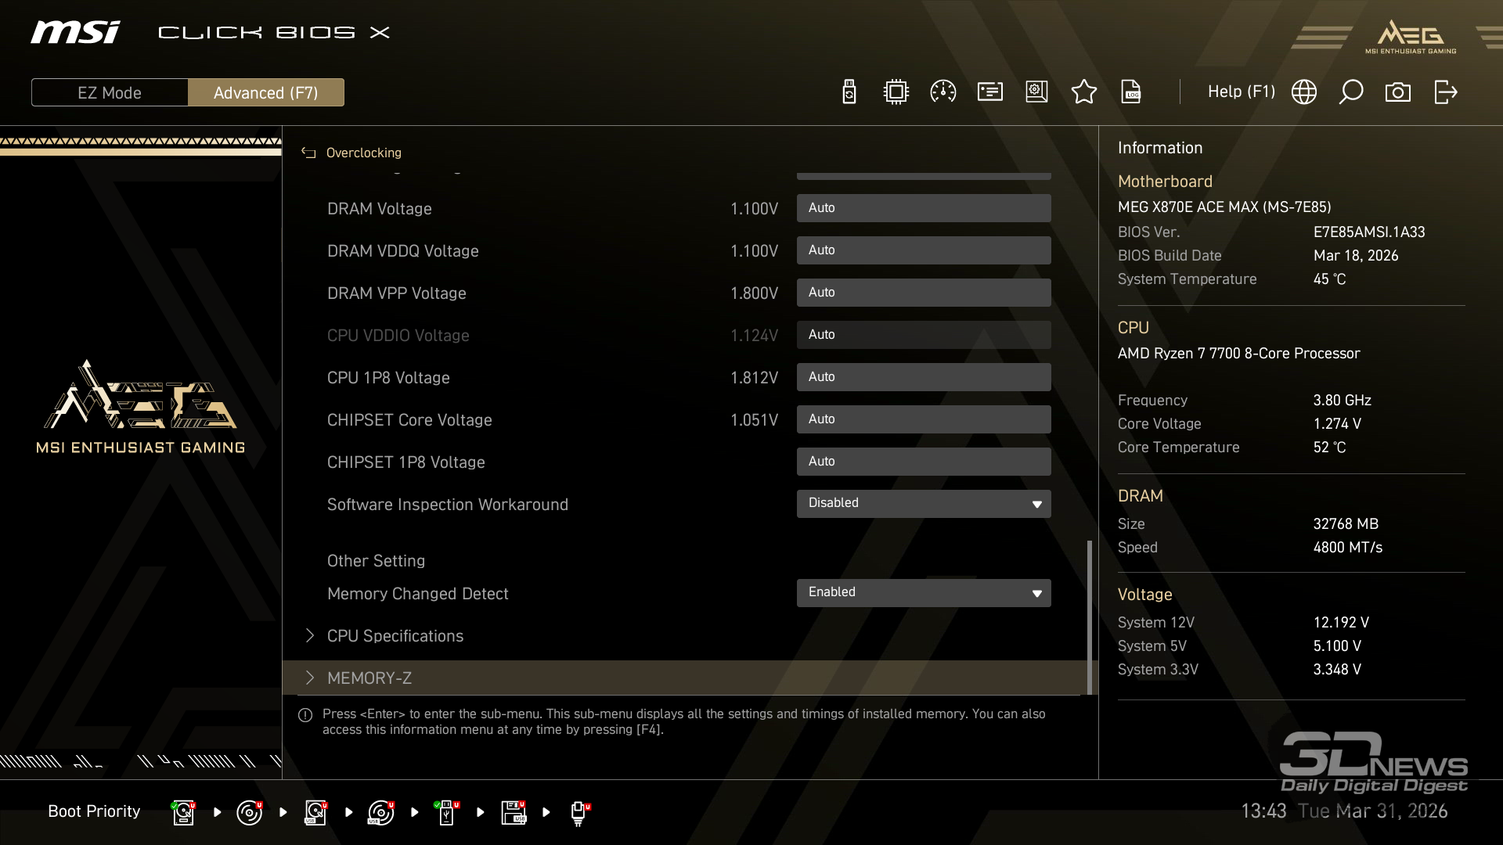The width and height of the screenshot is (1503, 845).
Task: Go back via Overclocking breadcrumb
Action: coord(362,153)
